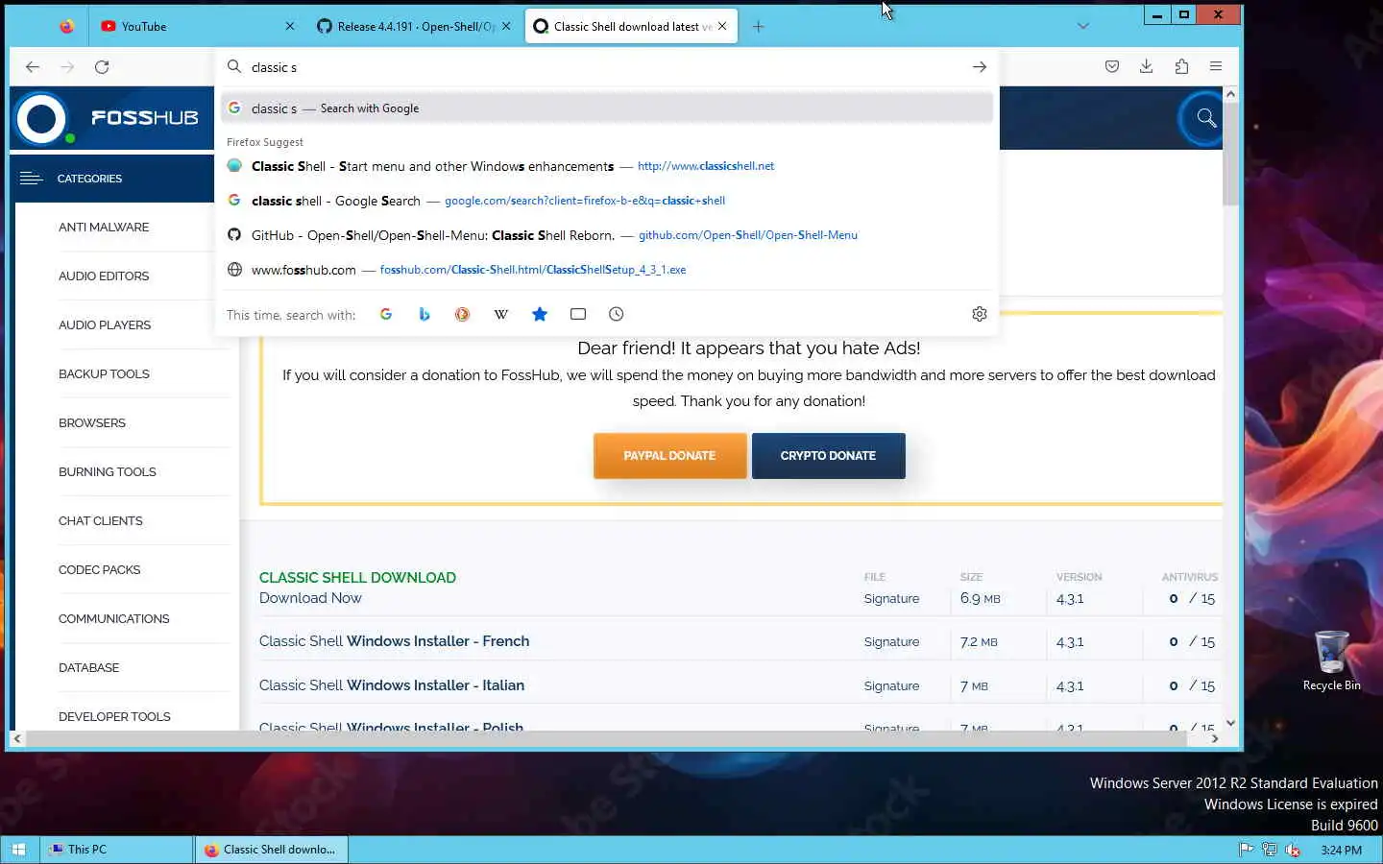Viewport: 1383px width, 864px height.
Task: Toggle the Categories hamburger menu
Action: [31, 179]
